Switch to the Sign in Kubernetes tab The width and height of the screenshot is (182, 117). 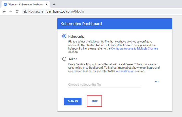(x=25, y=4)
